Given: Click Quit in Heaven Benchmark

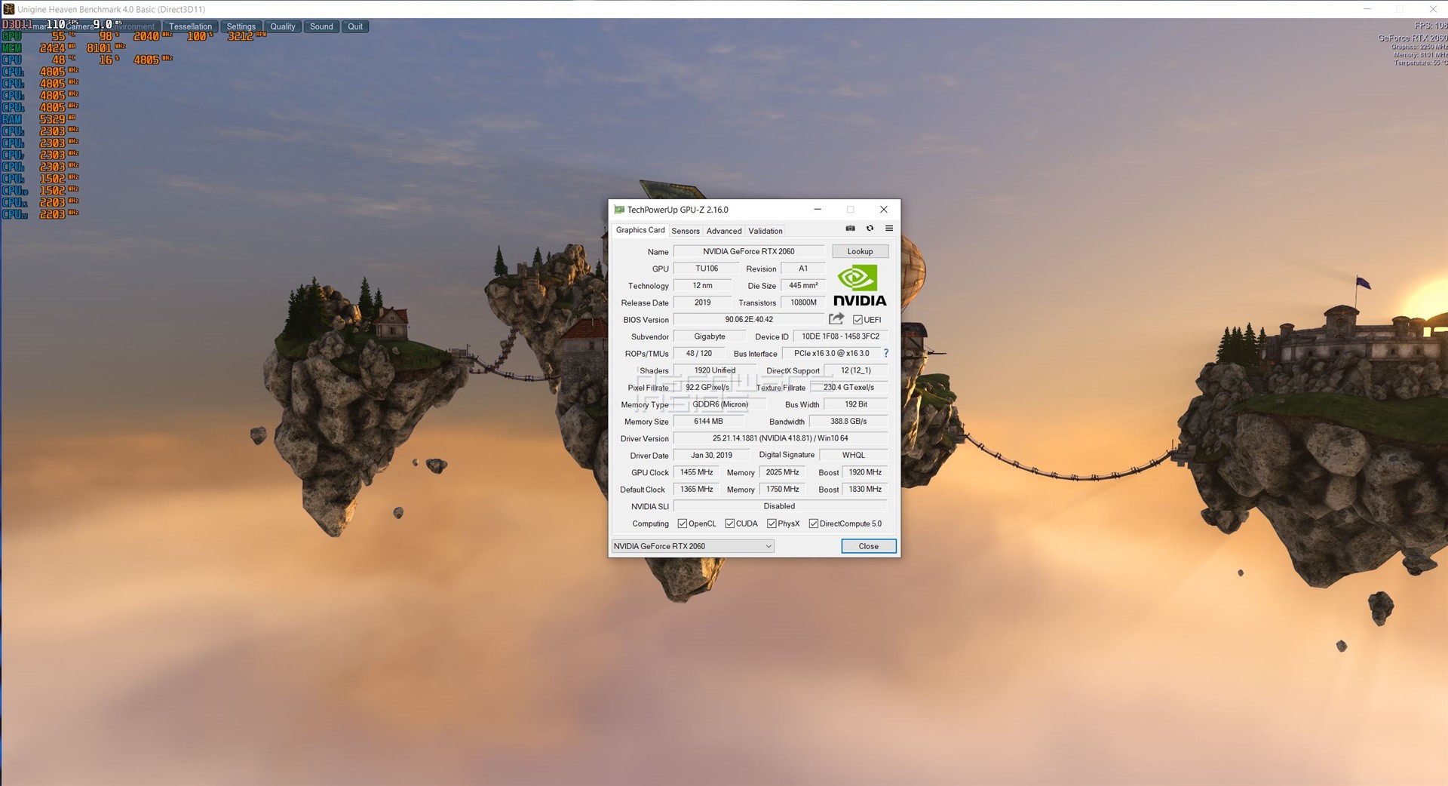Looking at the screenshot, I should pyautogui.click(x=355, y=26).
